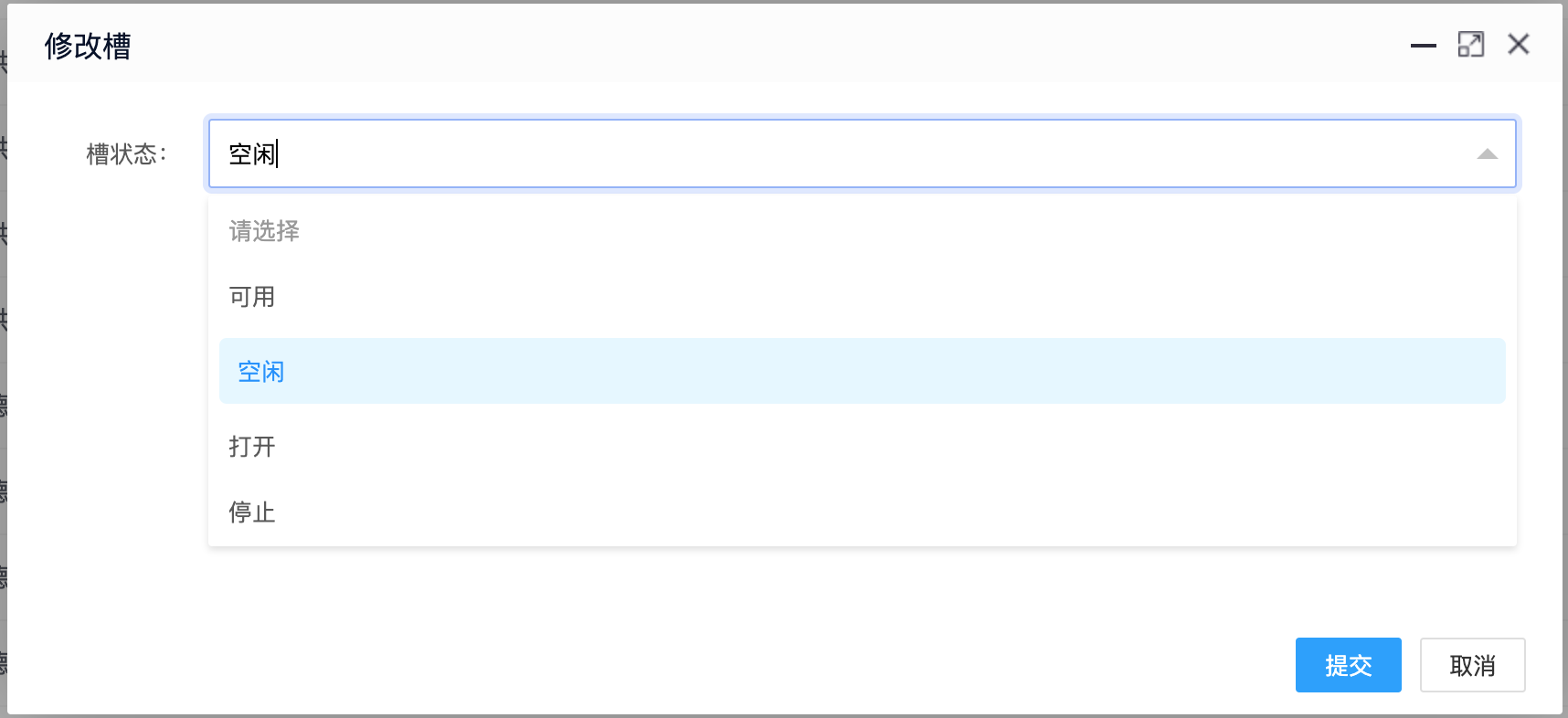The image size is (1568, 718).
Task: Choose the 请选择 placeholder option
Action: point(863,231)
